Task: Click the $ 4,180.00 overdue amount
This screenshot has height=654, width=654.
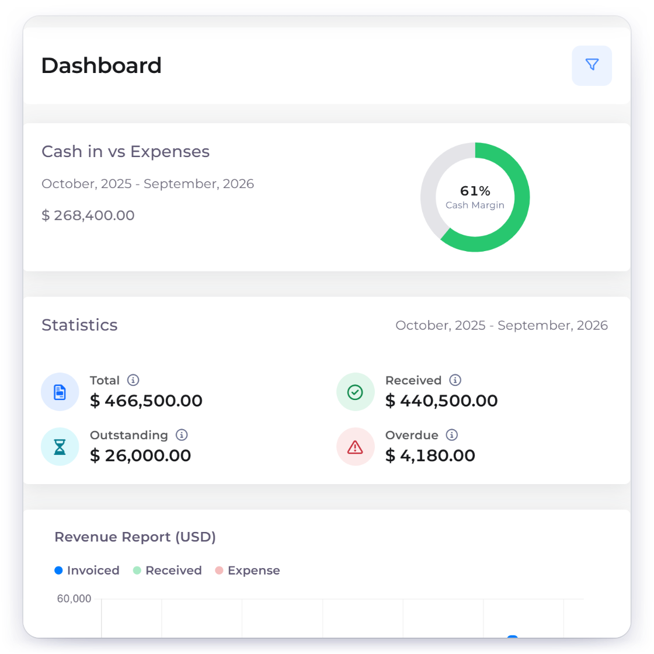Action: click(x=430, y=455)
